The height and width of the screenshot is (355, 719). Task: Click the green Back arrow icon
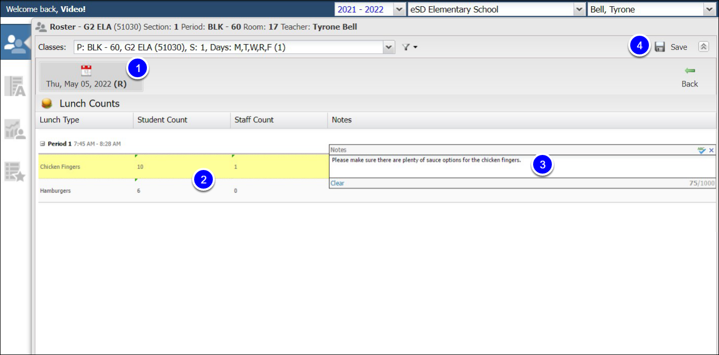[x=690, y=70]
